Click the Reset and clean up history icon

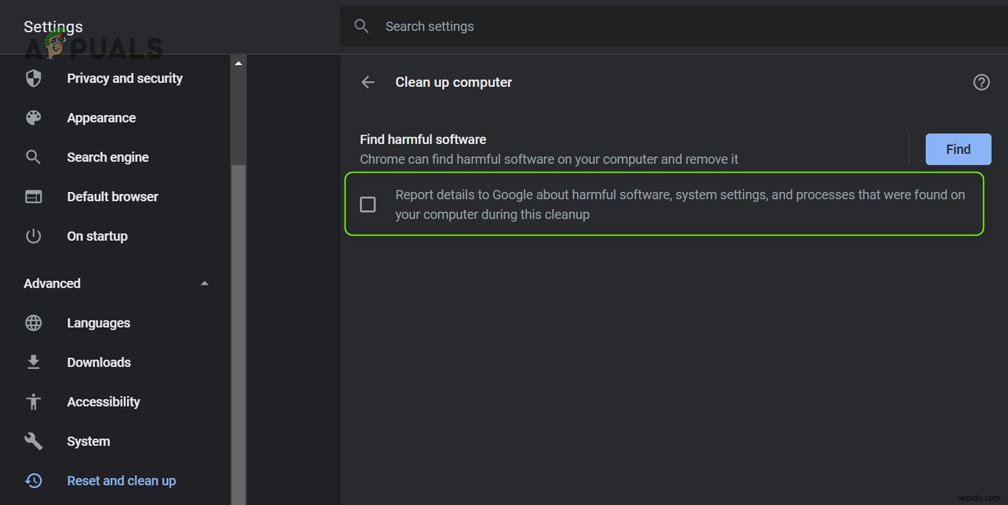point(33,480)
